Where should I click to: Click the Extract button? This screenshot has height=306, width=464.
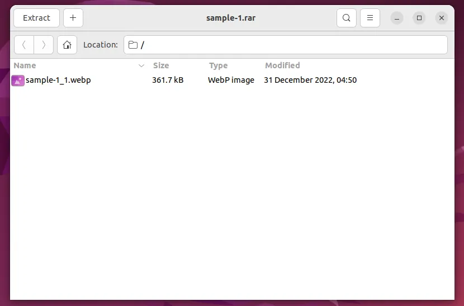[x=36, y=18]
